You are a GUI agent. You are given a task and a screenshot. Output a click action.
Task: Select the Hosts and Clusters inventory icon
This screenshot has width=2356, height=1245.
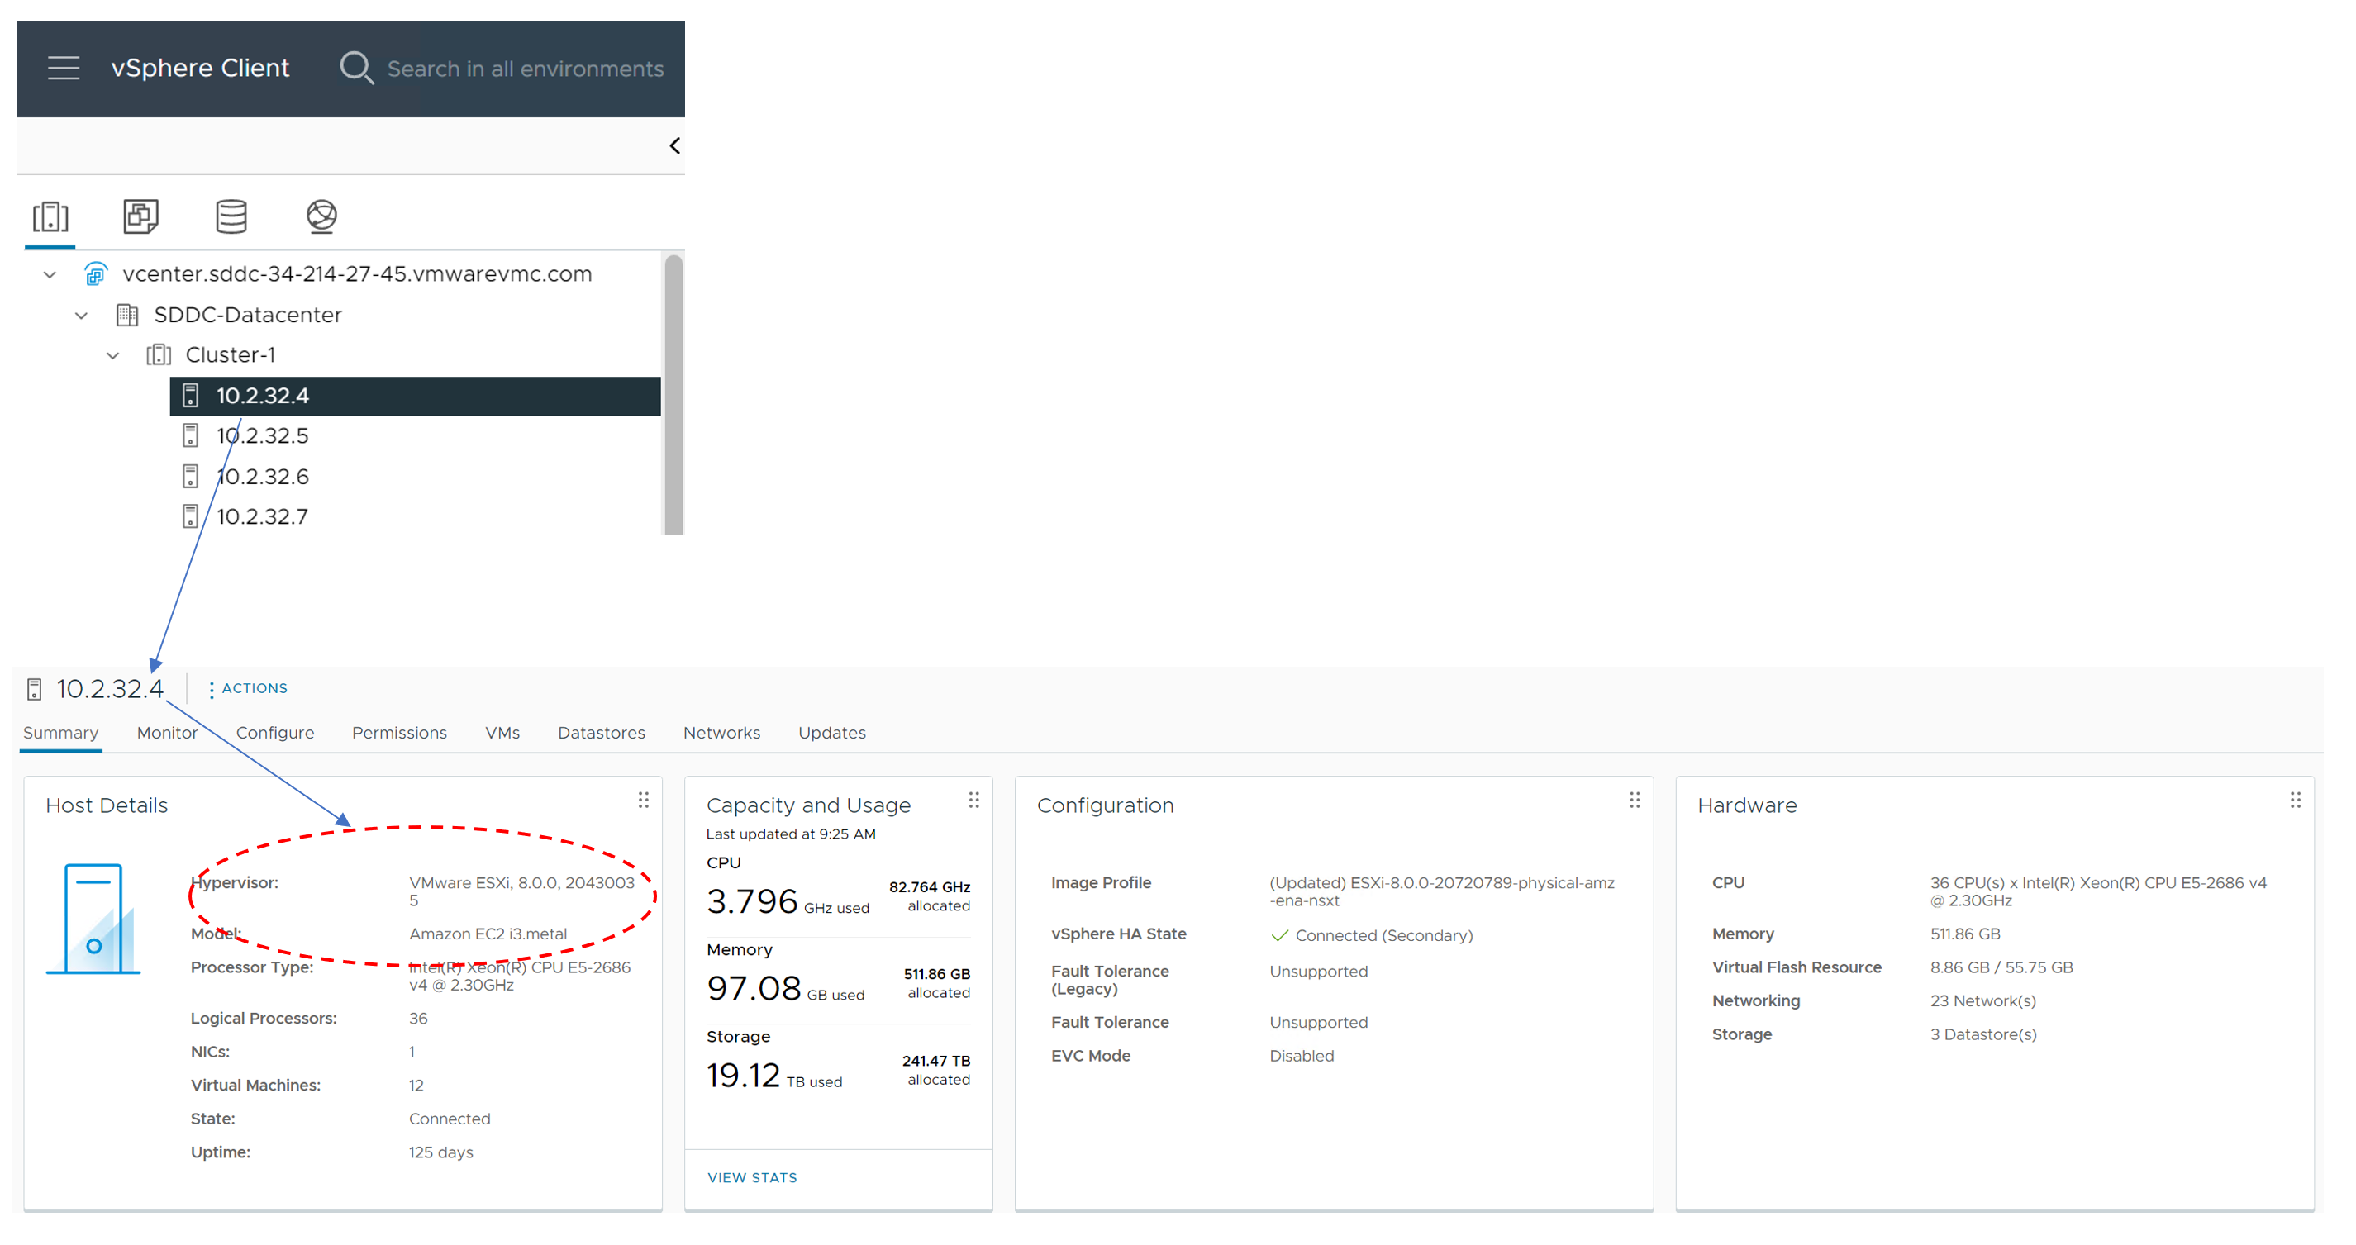pos(50,216)
